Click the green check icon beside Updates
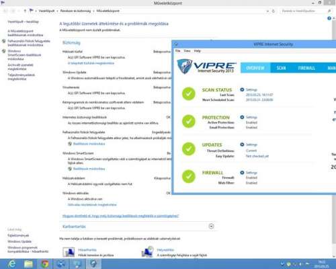Screen dimensions: 336x269 [x=189, y=149]
